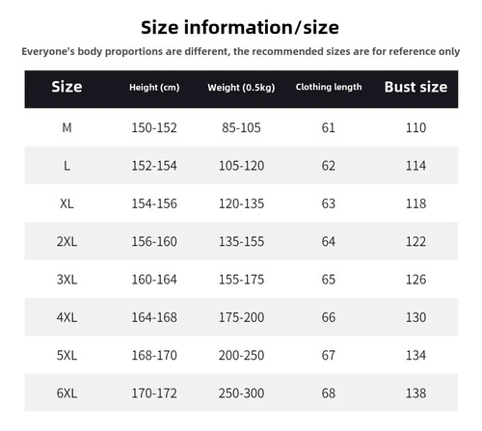Click the Size column header
482x431 pixels.
67,87
